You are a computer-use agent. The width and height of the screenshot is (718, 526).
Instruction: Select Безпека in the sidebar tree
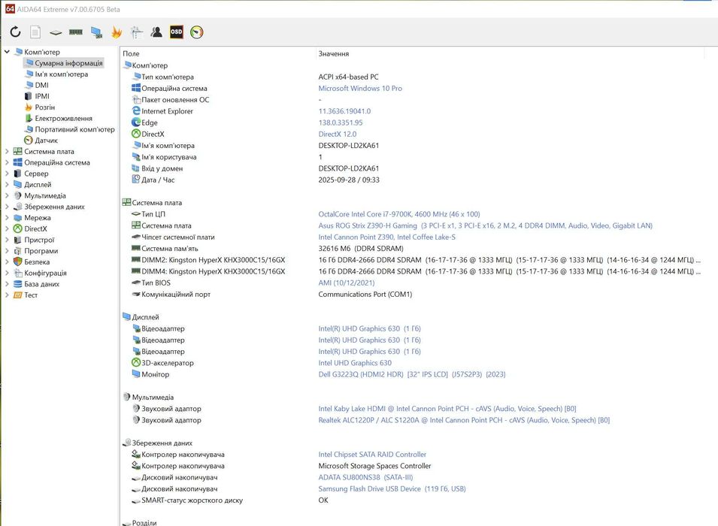coord(37,261)
